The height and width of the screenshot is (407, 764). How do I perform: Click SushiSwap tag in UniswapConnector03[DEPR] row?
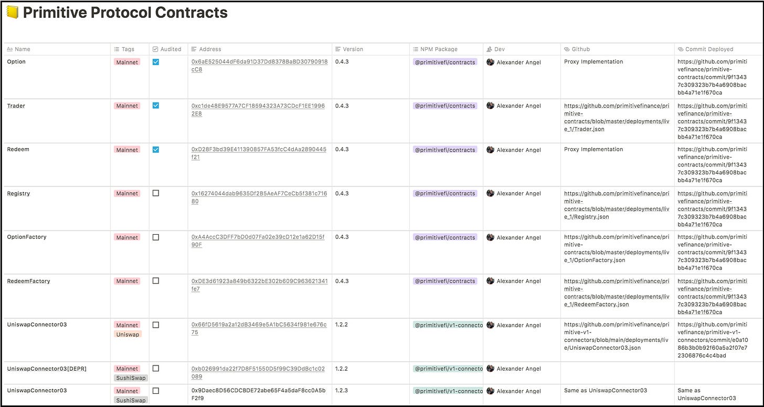click(131, 378)
